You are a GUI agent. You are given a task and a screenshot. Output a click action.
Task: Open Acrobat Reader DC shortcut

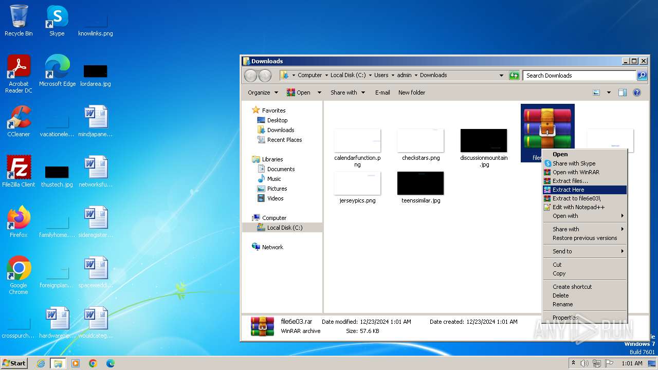pos(19,74)
